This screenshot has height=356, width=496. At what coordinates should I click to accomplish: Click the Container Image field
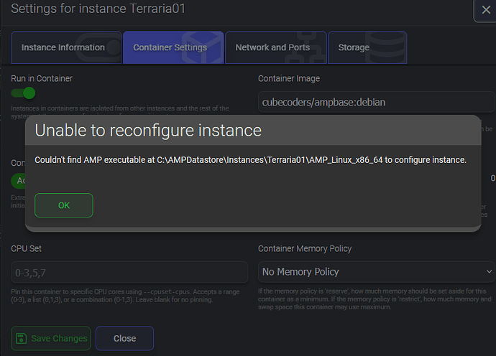tap(377, 102)
